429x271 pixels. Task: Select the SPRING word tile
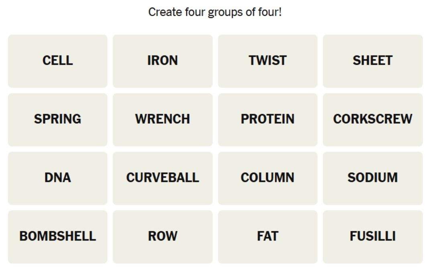(57, 119)
